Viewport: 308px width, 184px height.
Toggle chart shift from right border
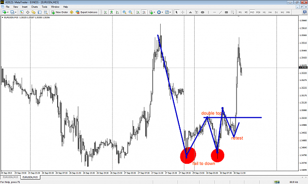pos(144,12)
